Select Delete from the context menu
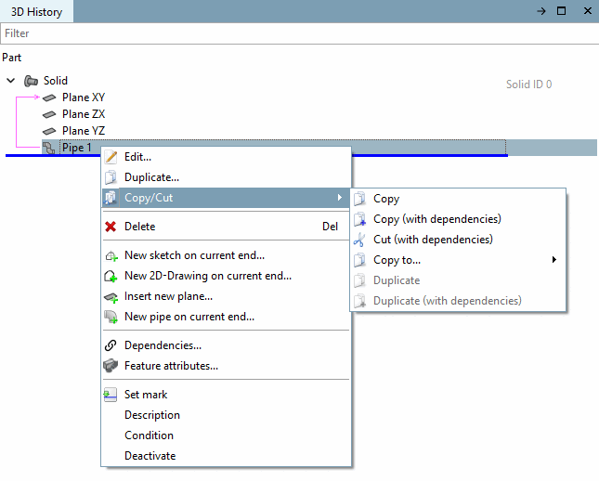This screenshot has height=481, width=599. coord(227,227)
